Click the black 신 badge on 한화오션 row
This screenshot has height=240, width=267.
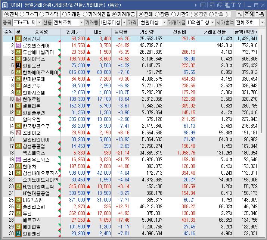click(18, 66)
